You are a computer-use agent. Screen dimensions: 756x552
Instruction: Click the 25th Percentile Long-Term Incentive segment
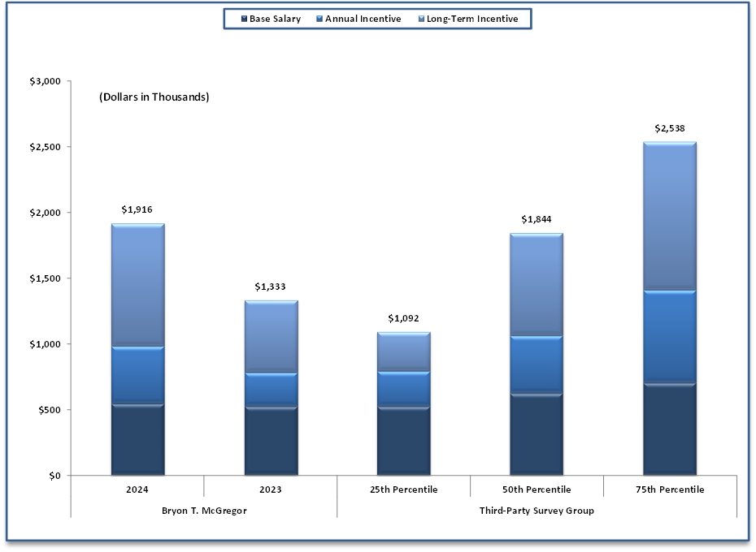[x=404, y=351]
